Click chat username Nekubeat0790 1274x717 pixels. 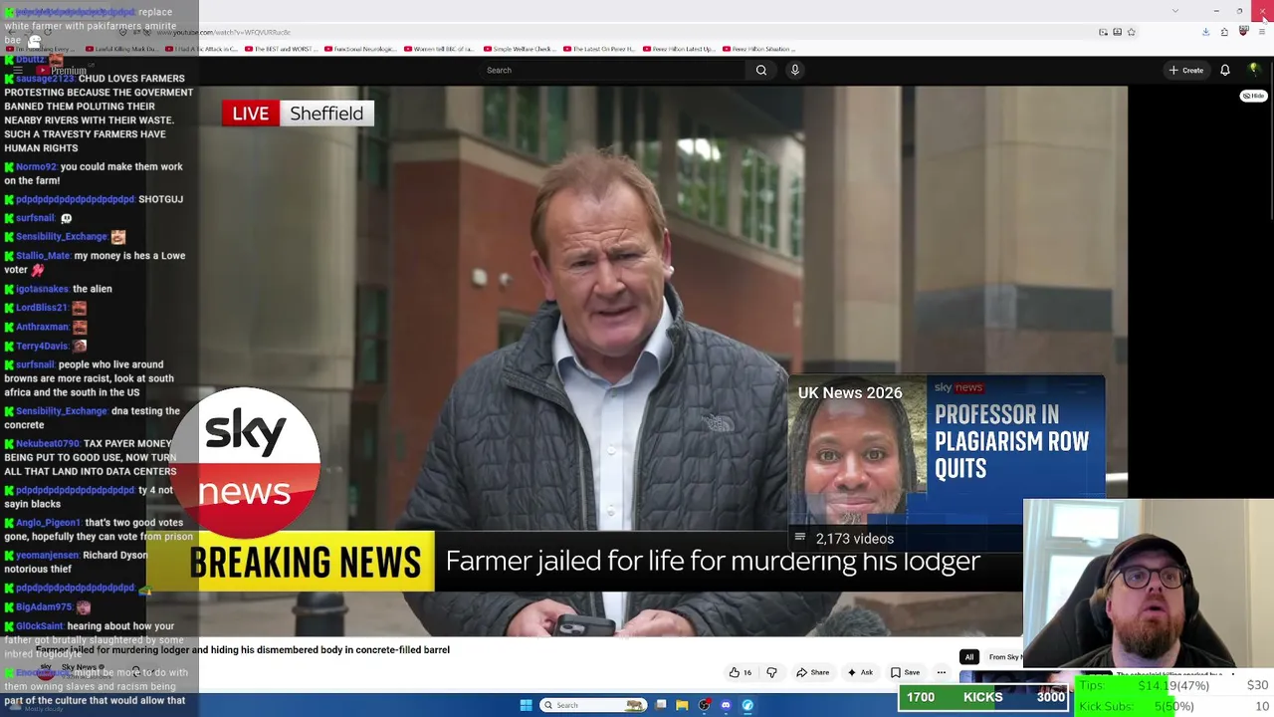tap(47, 444)
